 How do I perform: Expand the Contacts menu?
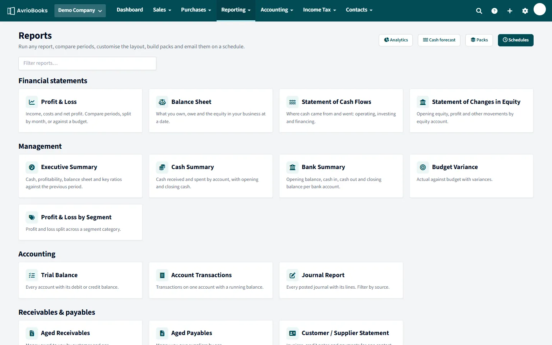359,10
